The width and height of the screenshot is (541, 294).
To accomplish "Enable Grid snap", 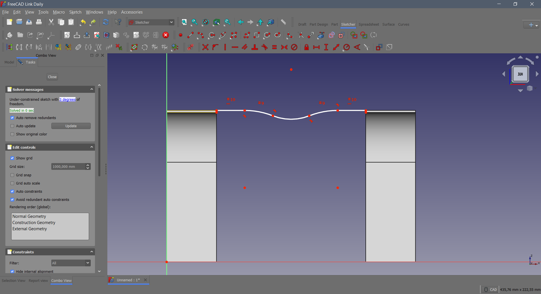I will point(12,175).
